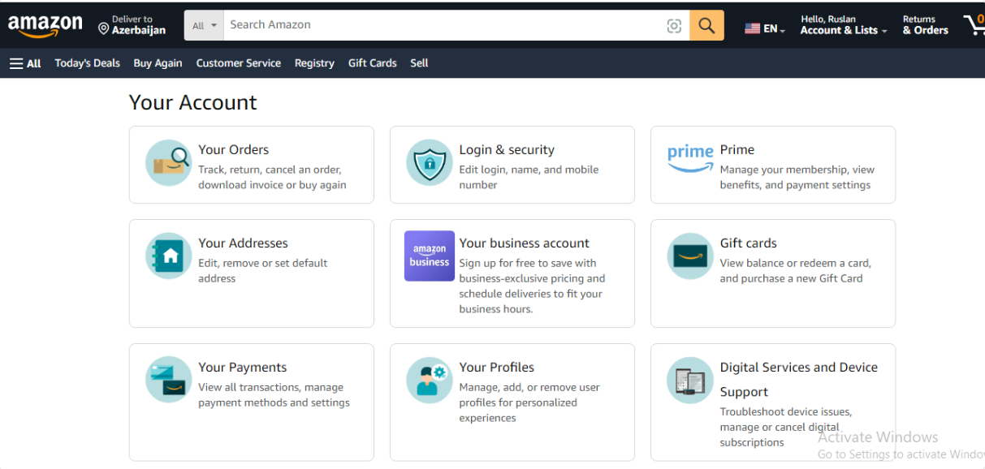Screen dimensions: 985x469
Task: Expand the All search category dropdown
Action: click(x=205, y=26)
